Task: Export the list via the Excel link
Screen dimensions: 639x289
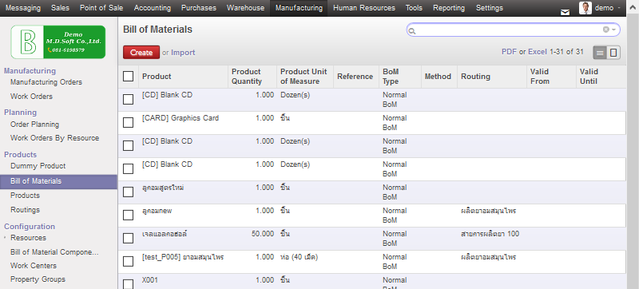Action: pyautogui.click(x=538, y=52)
